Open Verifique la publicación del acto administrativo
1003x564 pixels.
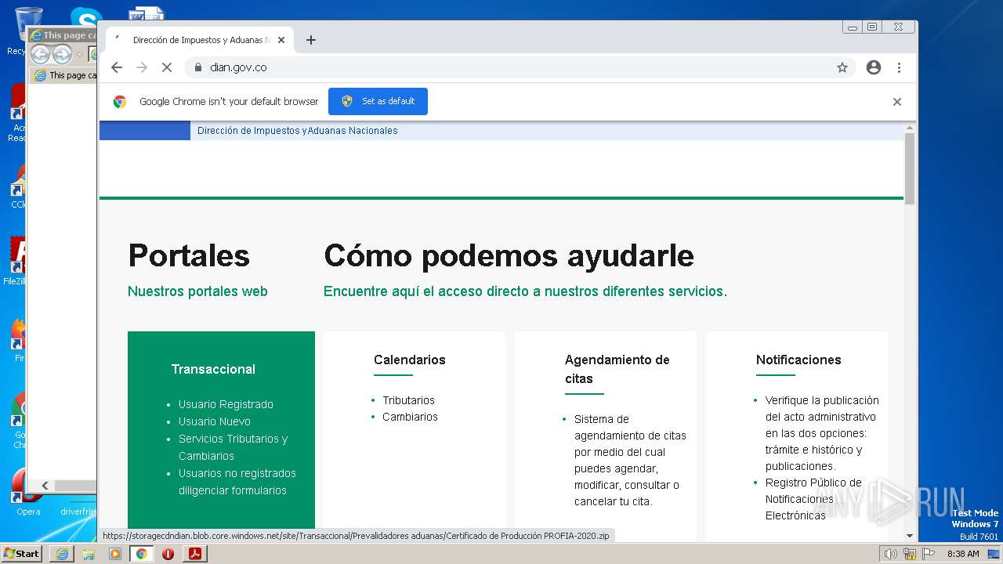pyautogui.click(x=822, y=433)
